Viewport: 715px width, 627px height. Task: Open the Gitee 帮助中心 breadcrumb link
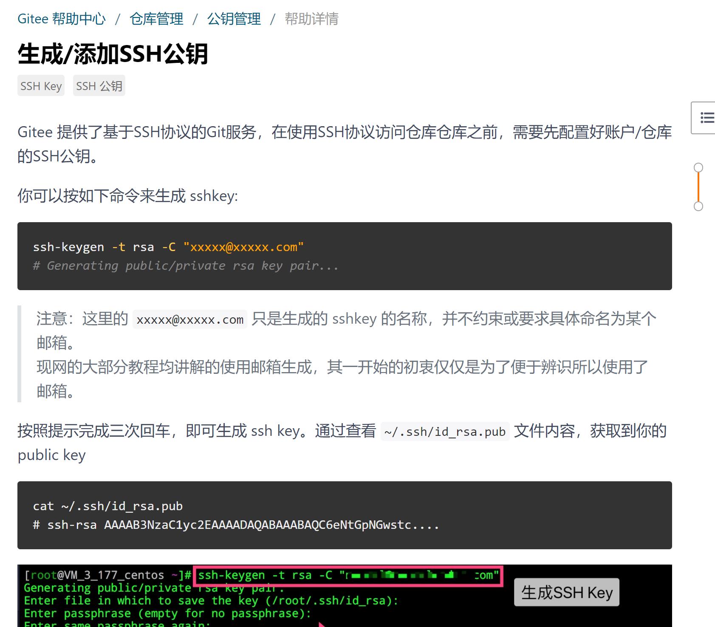[62, 19]
